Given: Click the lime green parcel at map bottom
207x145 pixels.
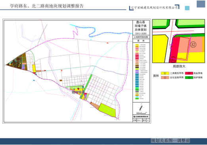Looking at the screenshot, I should coord(107,110).
